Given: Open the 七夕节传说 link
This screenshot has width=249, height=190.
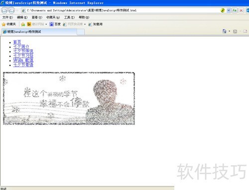Looking at the screenshot, I should 23,51.
